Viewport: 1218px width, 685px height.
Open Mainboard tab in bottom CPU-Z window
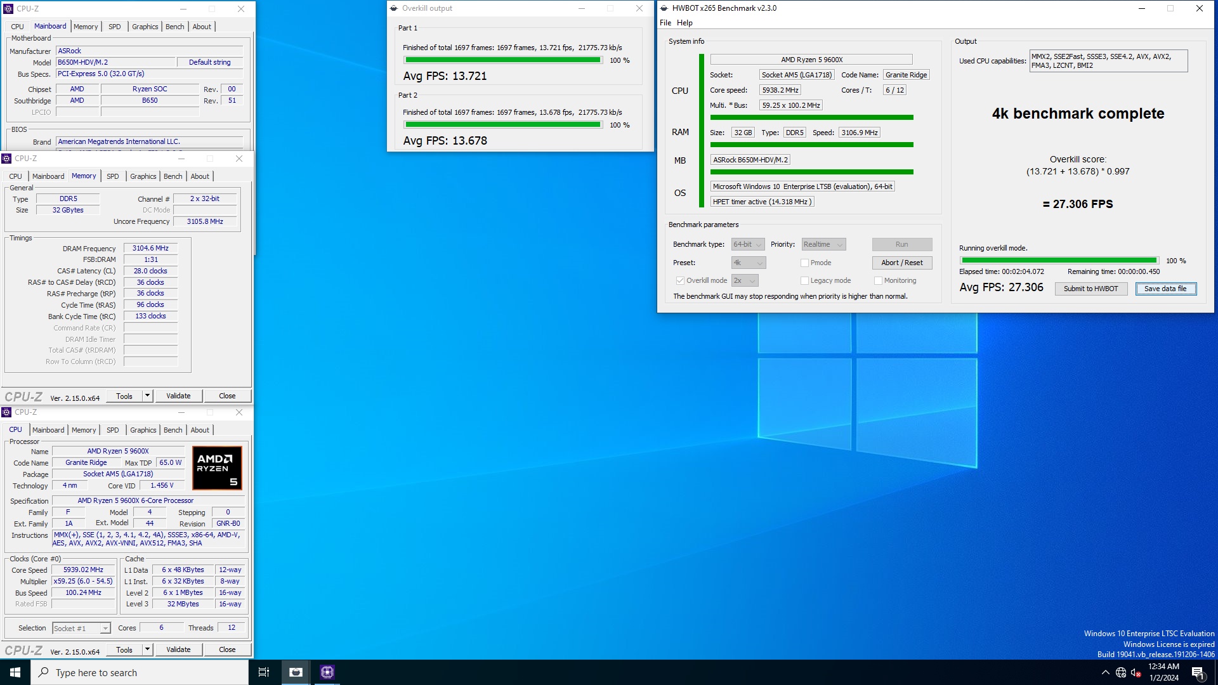pyautogui.click(x=48, y=430)
